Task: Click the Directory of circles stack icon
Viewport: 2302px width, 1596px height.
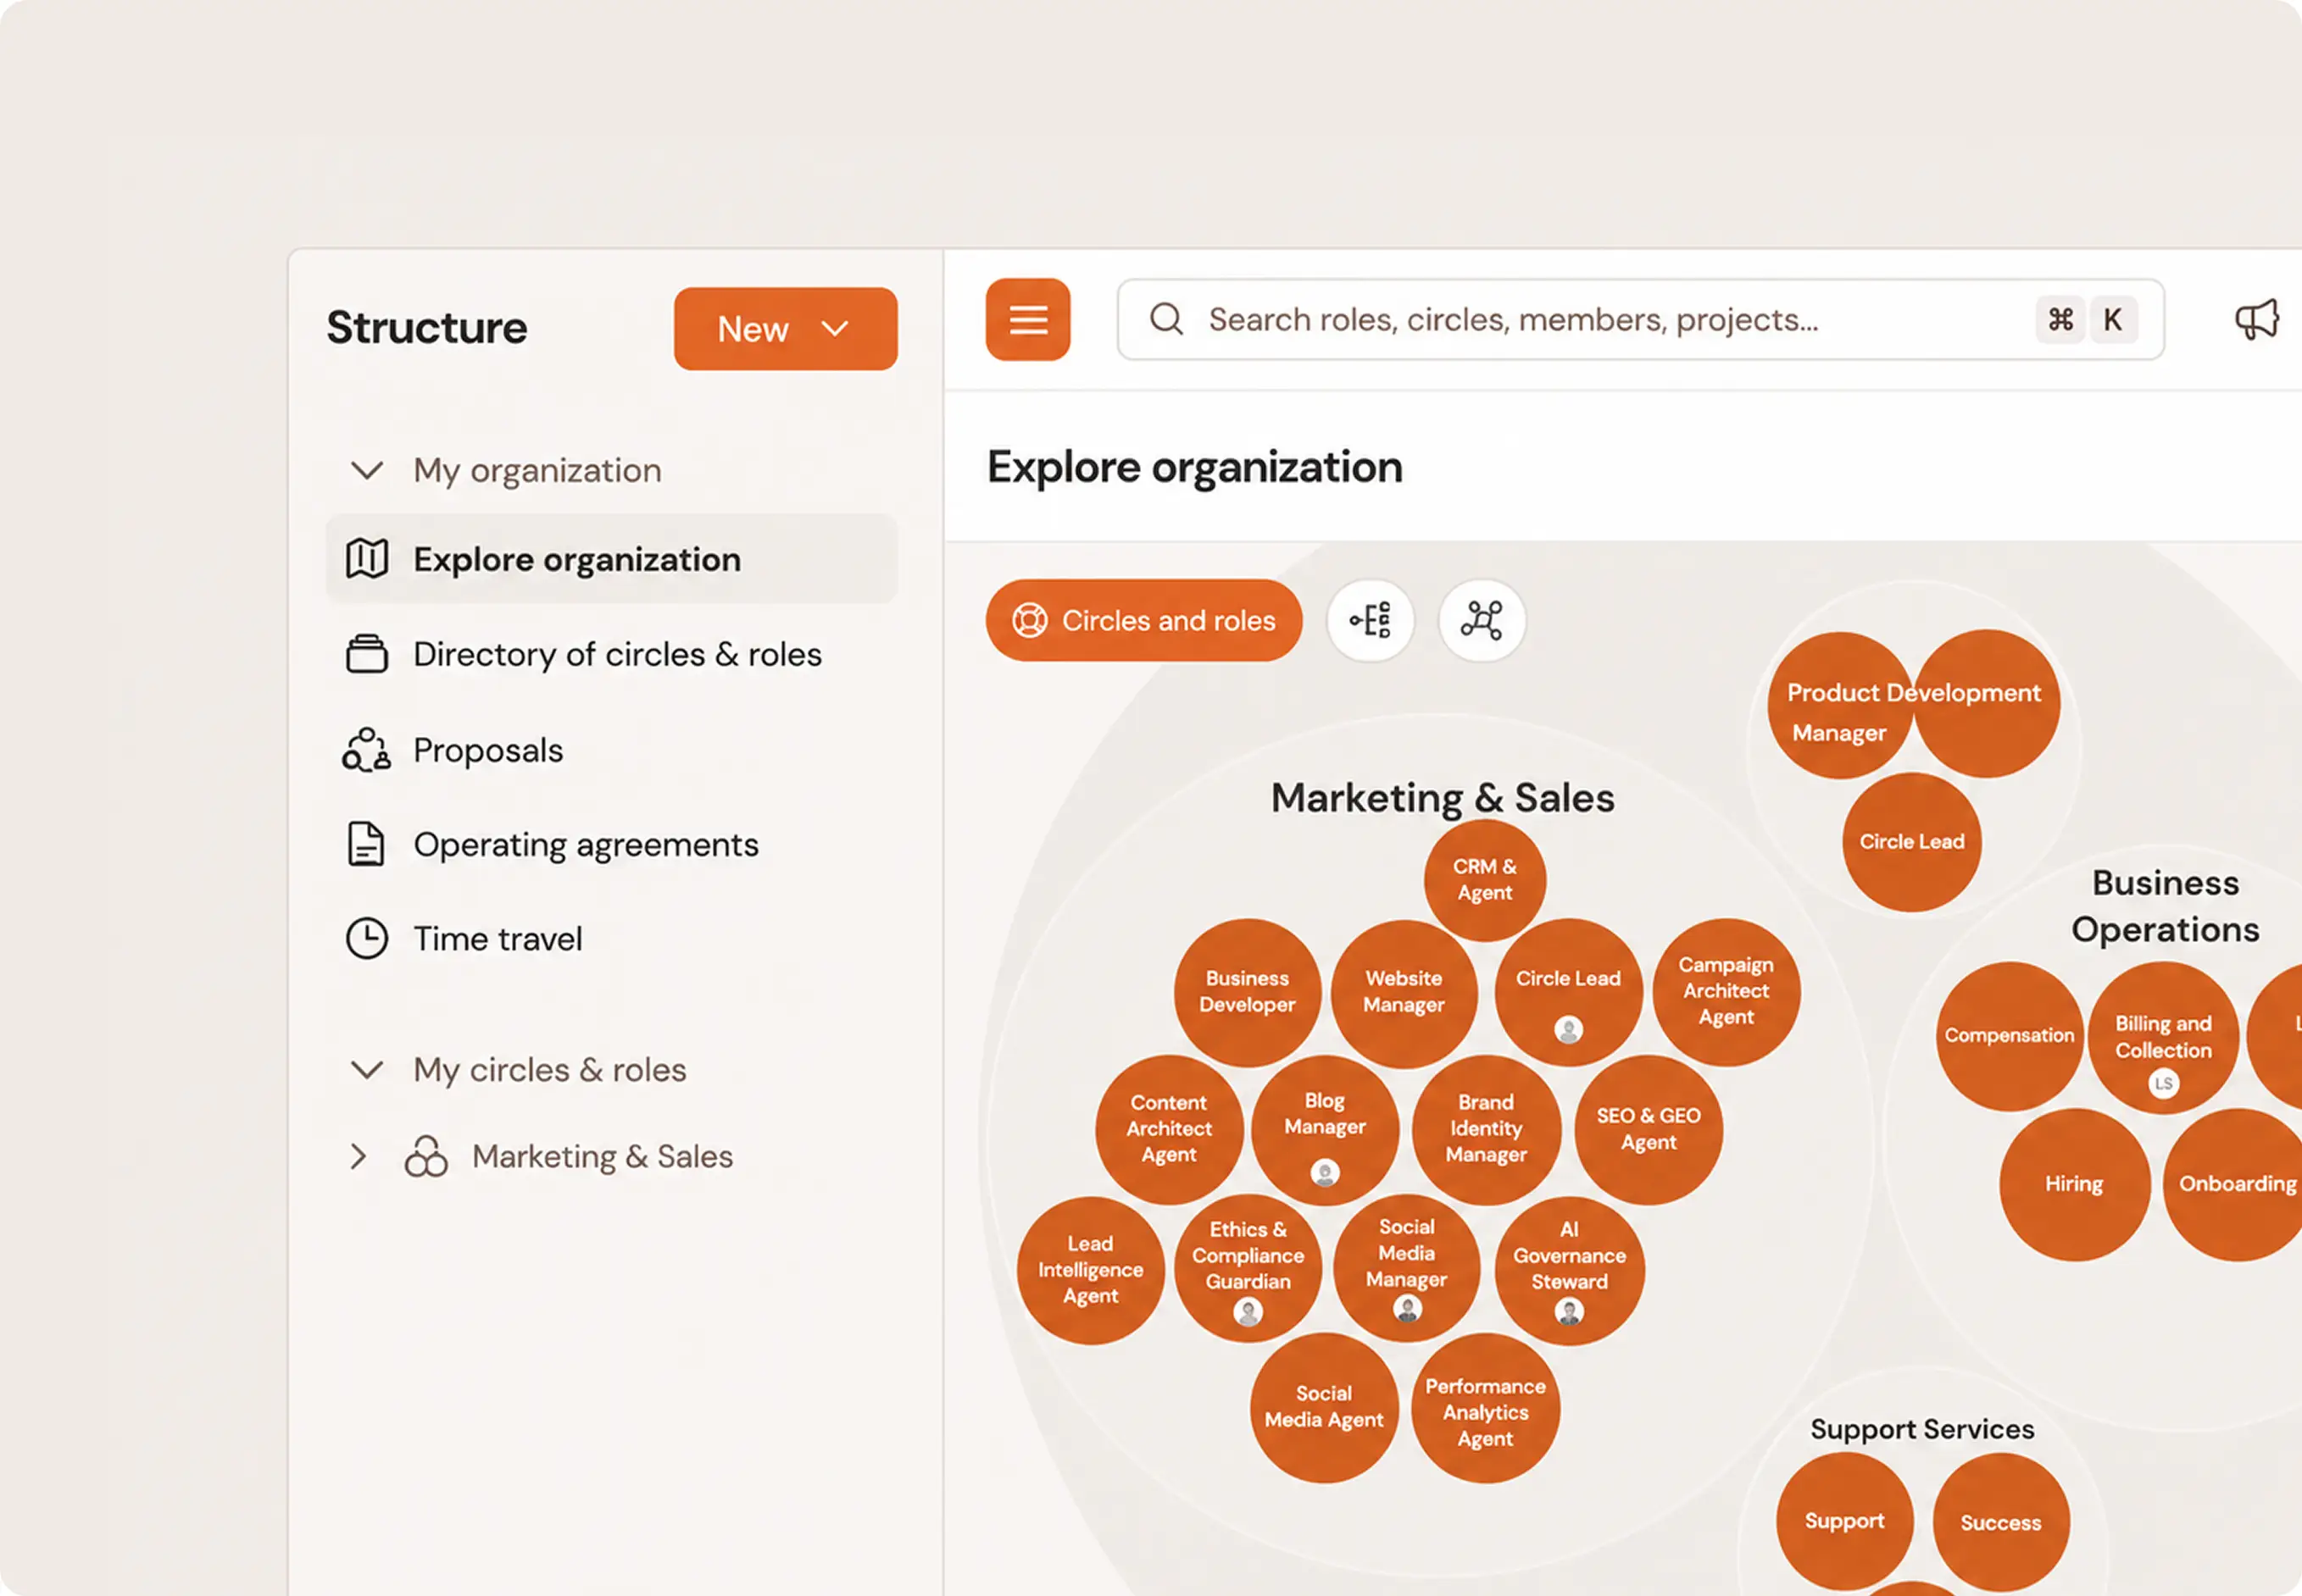Action: click(367, 654)
